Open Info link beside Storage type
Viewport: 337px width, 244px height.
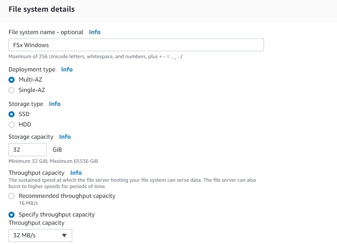coord(55,104)
